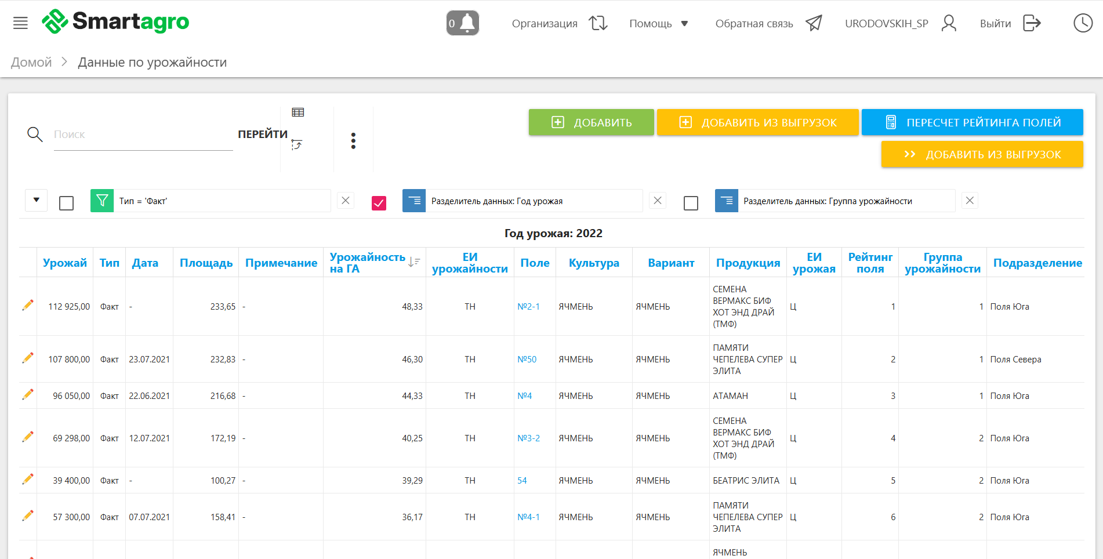Click the table view icon
Screen dimensions: 1103x559
click(x=298, y=112)
